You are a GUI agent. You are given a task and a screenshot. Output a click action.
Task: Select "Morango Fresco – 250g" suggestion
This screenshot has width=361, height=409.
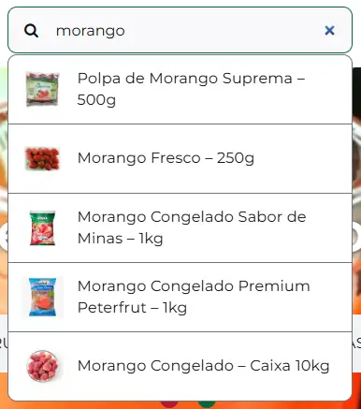(x=180, y=158)
